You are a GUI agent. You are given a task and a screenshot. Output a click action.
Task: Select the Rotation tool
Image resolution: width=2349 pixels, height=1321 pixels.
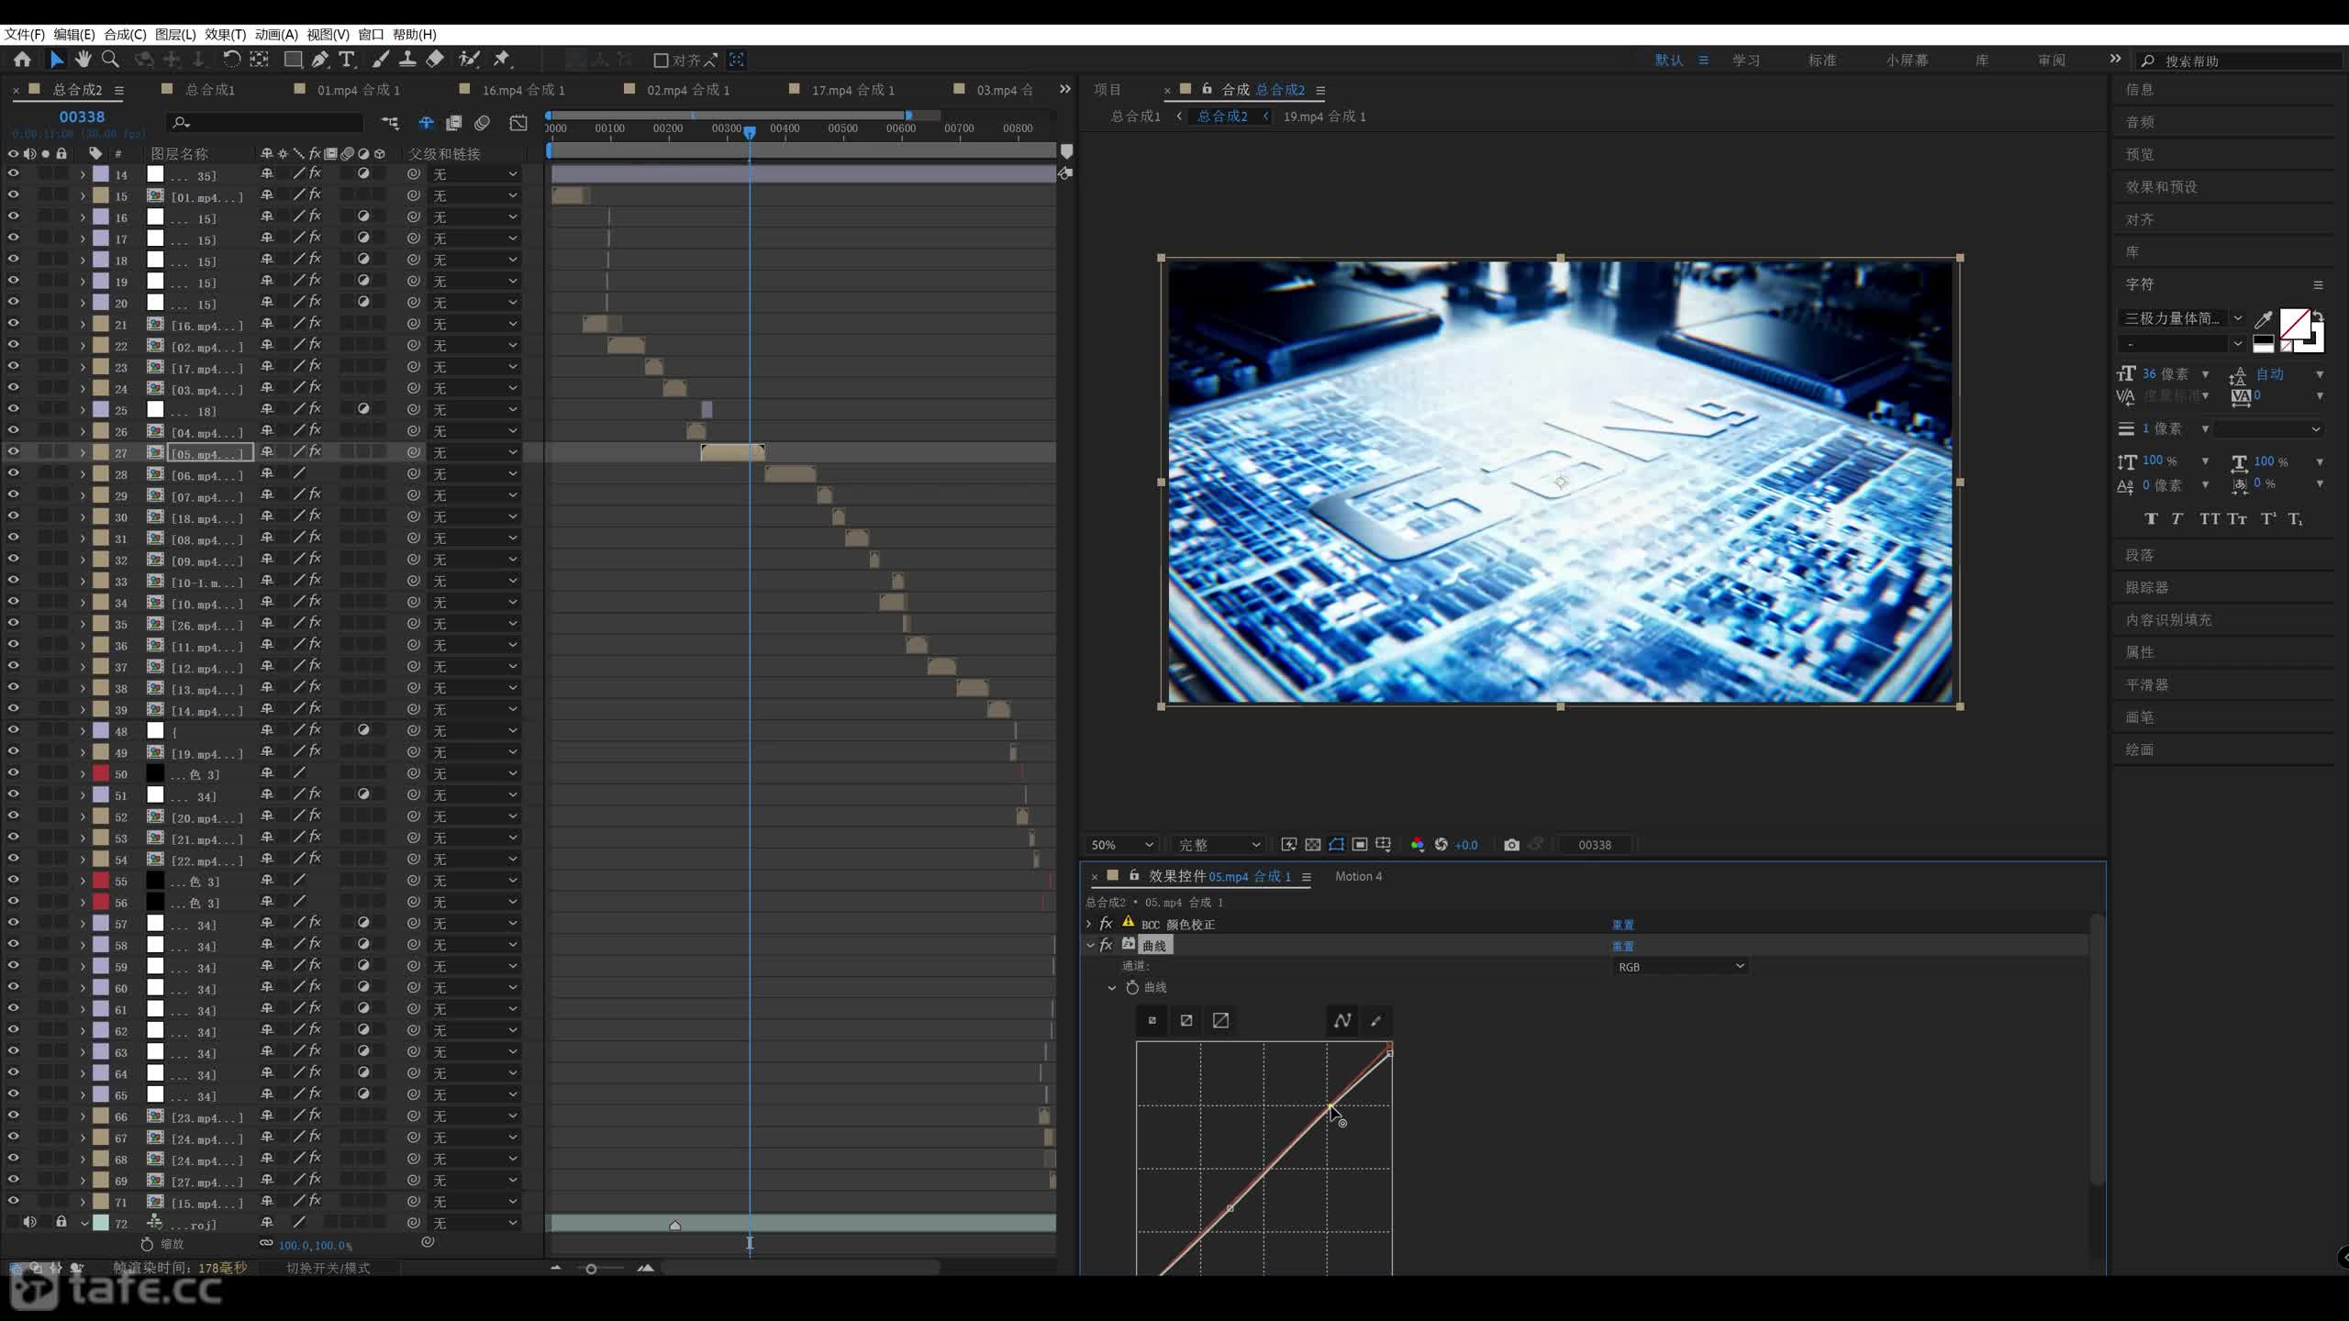pos(231,60)
